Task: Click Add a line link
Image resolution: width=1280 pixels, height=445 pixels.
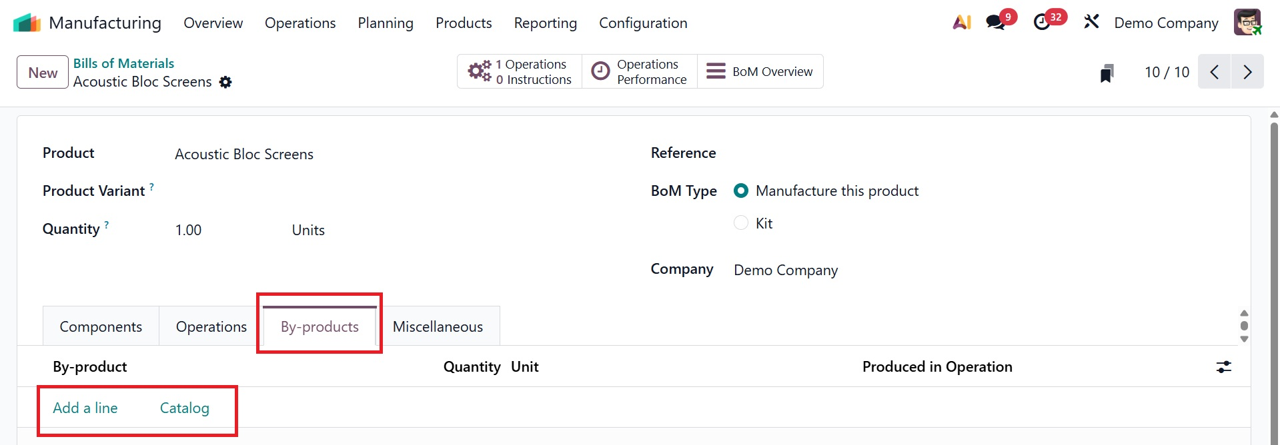Action: [85, 408]
